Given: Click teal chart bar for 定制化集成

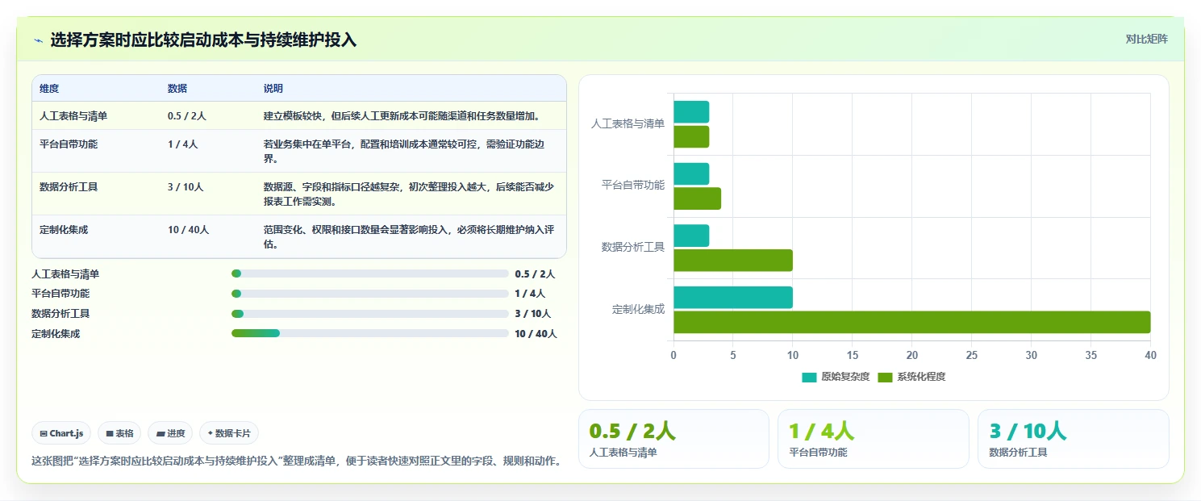Looking at the screenshot, I should tap(733, 298).
